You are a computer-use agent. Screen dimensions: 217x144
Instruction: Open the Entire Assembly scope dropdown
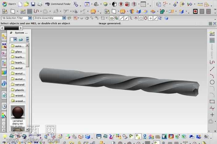pyautogui.click(x=64, y=18)
